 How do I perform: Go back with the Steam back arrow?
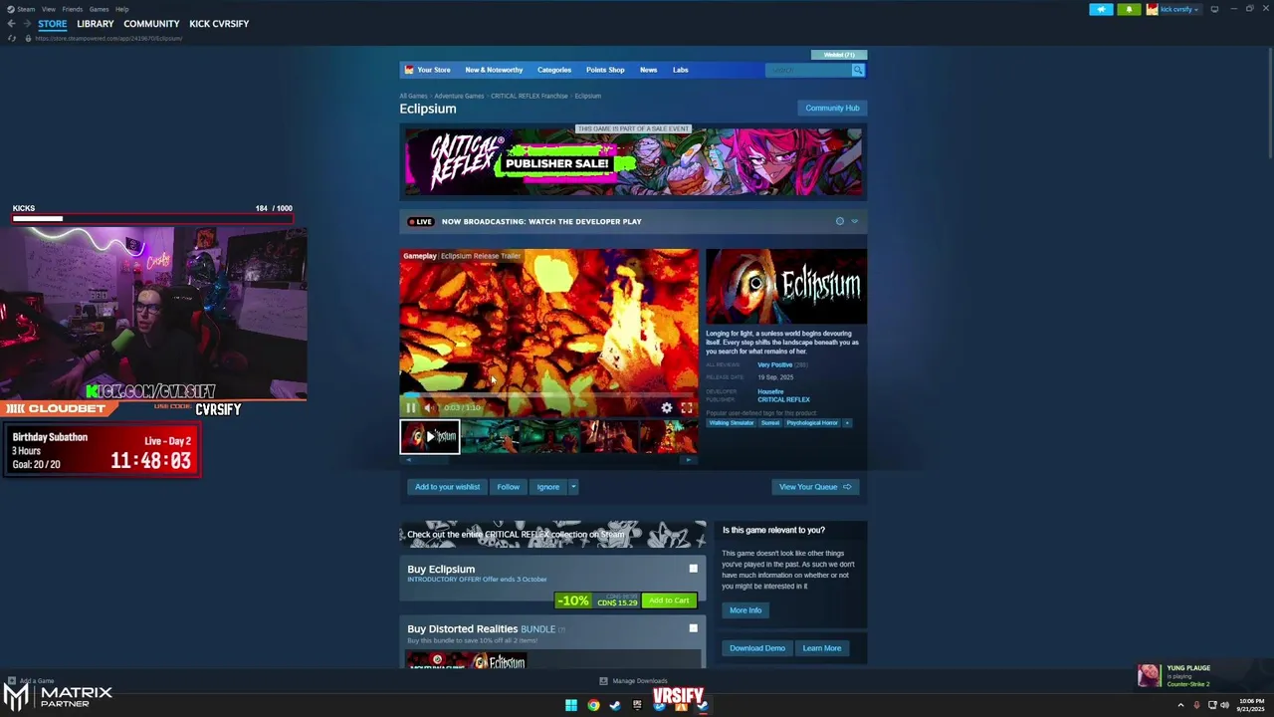point(11,24)
